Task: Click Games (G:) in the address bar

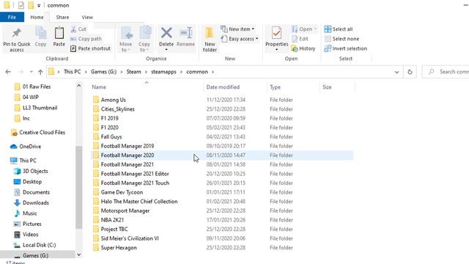Action: tap(104, 72)
